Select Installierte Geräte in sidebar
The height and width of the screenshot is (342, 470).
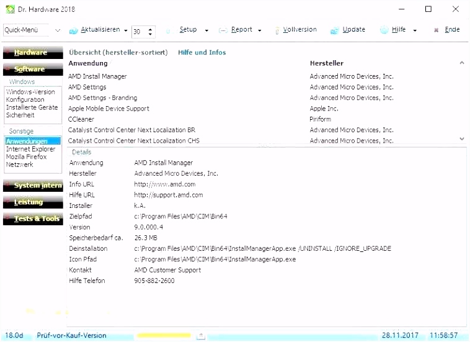[x=32, y=107]
